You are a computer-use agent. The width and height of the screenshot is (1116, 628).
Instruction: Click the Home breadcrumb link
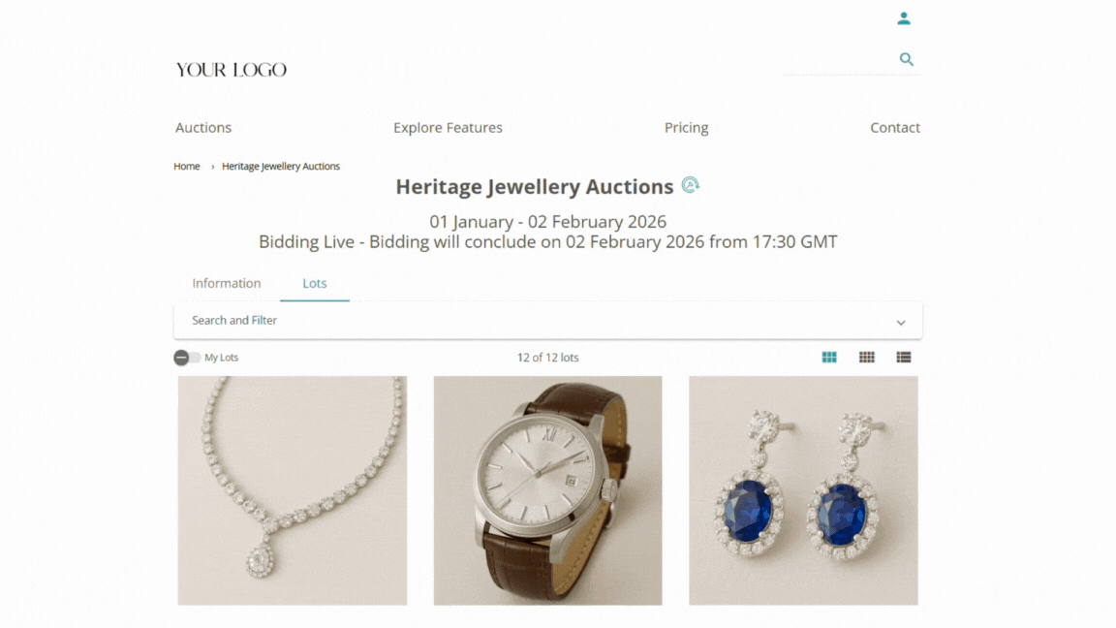click(x=187, y=167)
